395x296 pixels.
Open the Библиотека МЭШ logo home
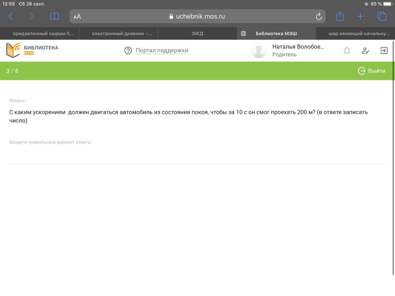(32, 50)
